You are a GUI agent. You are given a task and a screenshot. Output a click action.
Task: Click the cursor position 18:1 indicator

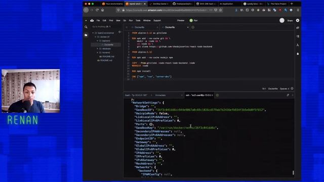[264, 88]
